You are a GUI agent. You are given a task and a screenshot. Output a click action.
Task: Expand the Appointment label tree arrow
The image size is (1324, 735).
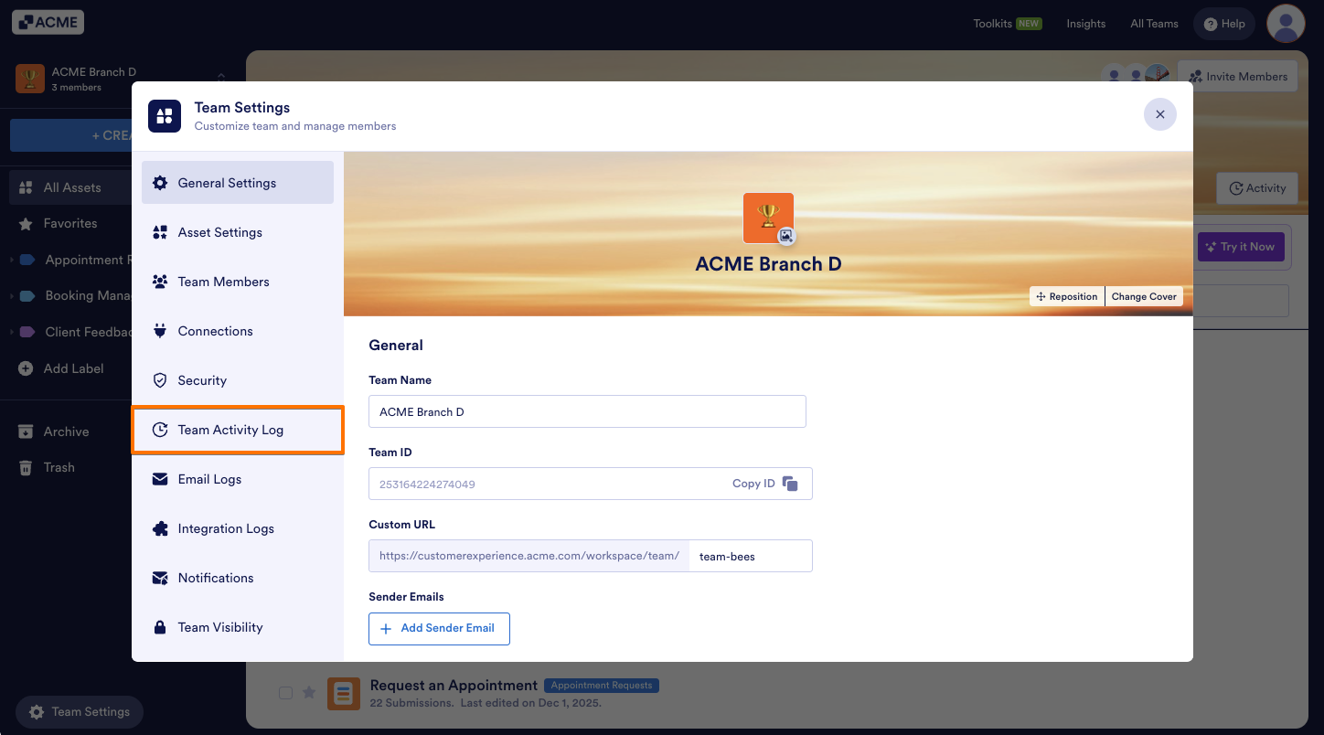pyautogui.click(x=12, y=260)
